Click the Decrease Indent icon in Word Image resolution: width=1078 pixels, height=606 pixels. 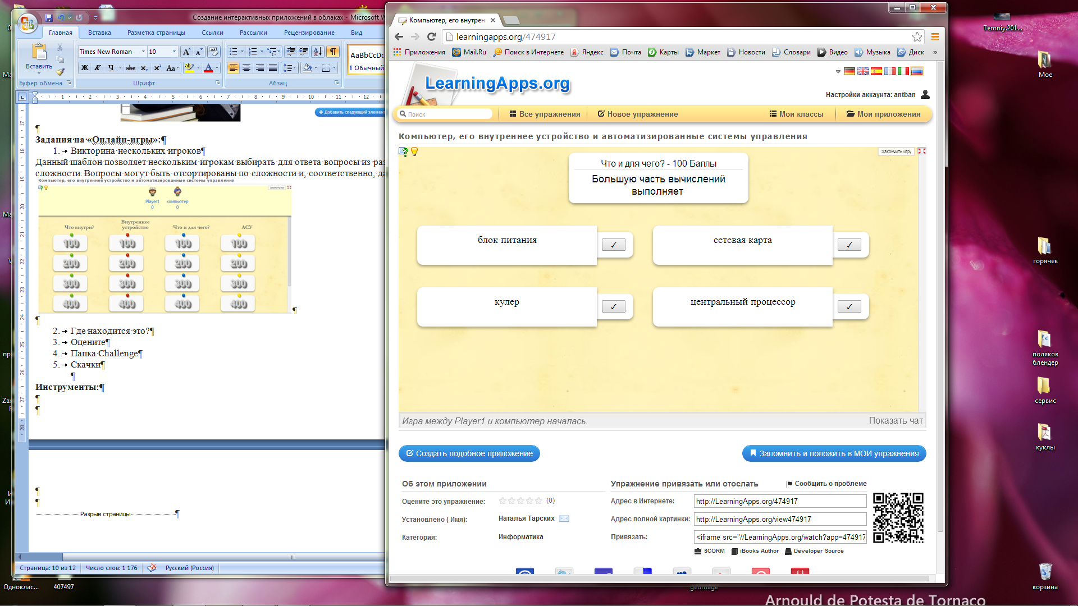coord(291,52)
